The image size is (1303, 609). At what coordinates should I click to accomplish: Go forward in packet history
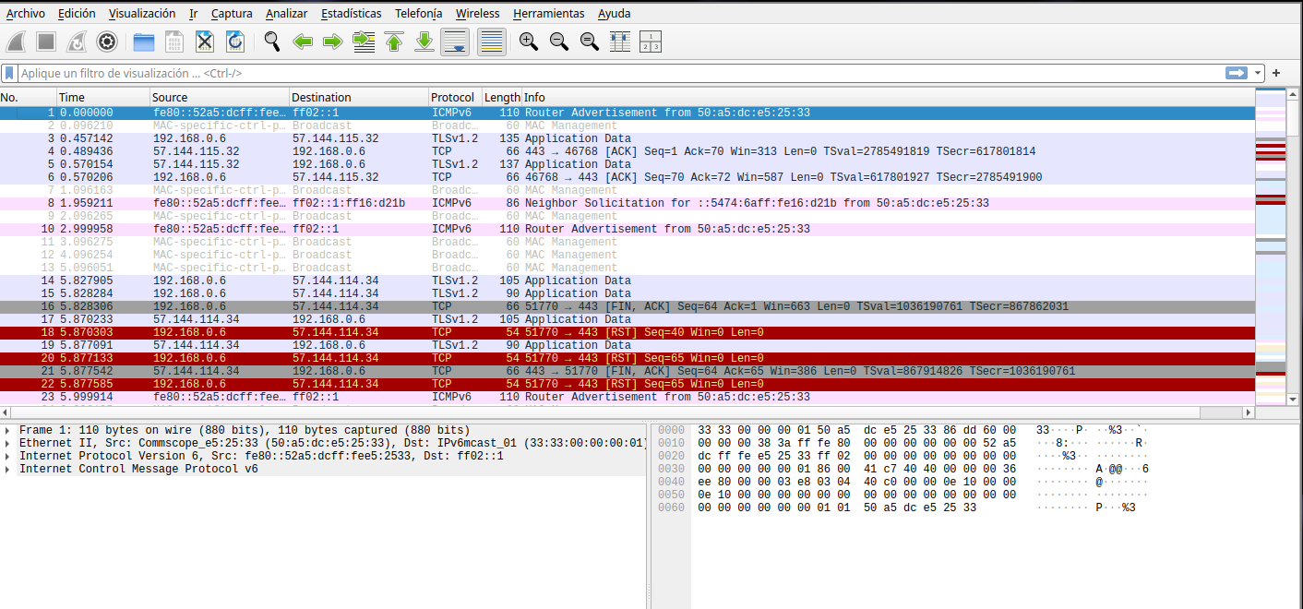tap(333, 42)
